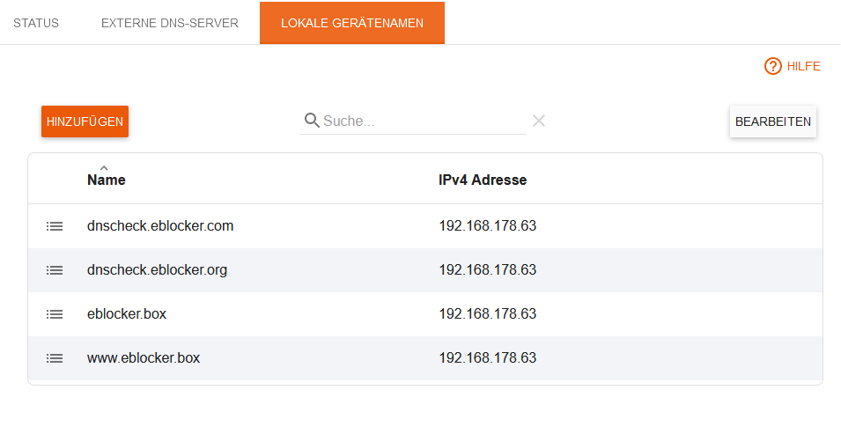Select the eblocker.box name entry
Image resolution: width=841 pixels, height=434 pixels.
click(x=127, y=313)
